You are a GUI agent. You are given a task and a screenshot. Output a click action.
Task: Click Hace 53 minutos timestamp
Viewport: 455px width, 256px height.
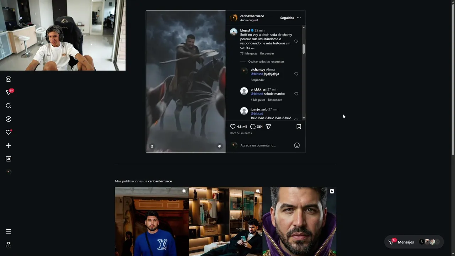click(x=241, y=133)
